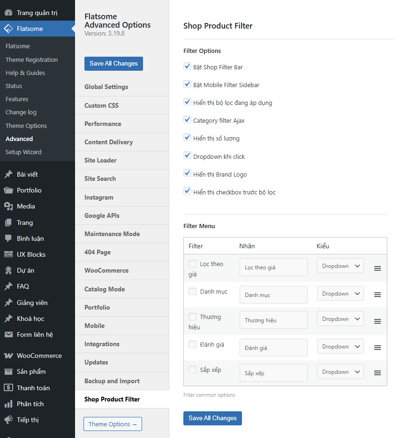Open the Global Settings tab
Image resolution: width=408 pixels, height=438 pixels.
[x=122, y=87]
